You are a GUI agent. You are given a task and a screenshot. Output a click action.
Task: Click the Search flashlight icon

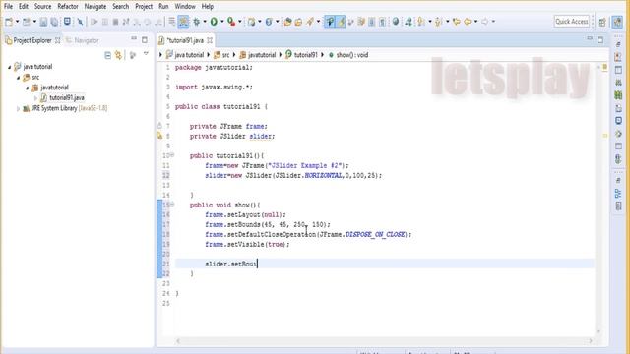(310, 22)
